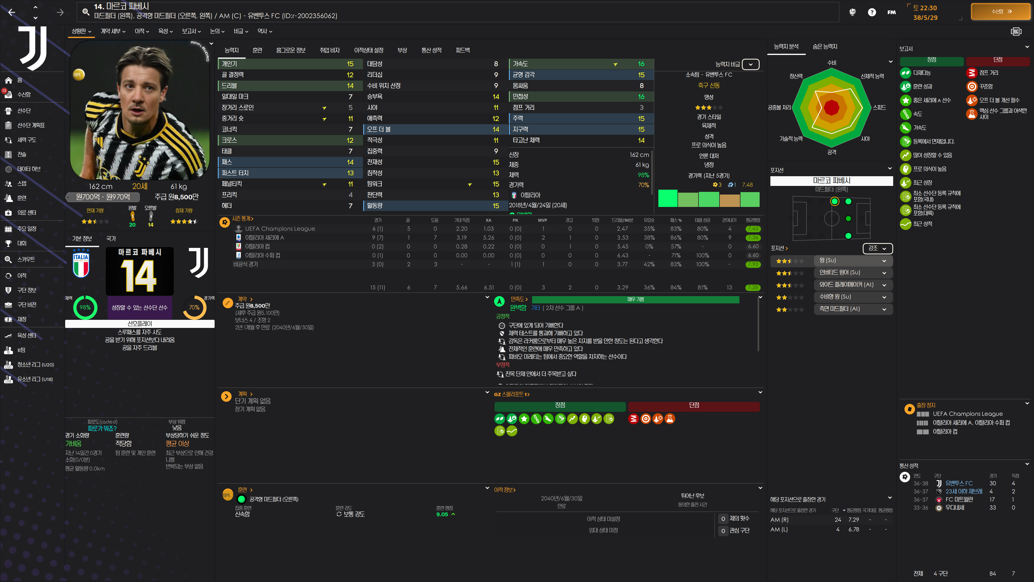Click the player portrait photo
Image resolution: width=1034 pixels, height=582 pixels.
[140, 110]
